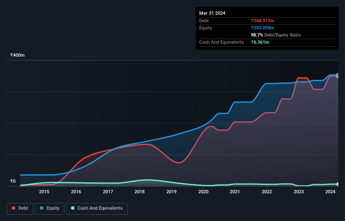This screenshot has width=345, height=221.
Task: Click the red Debt legend dot
Action: tap(13, 208)
